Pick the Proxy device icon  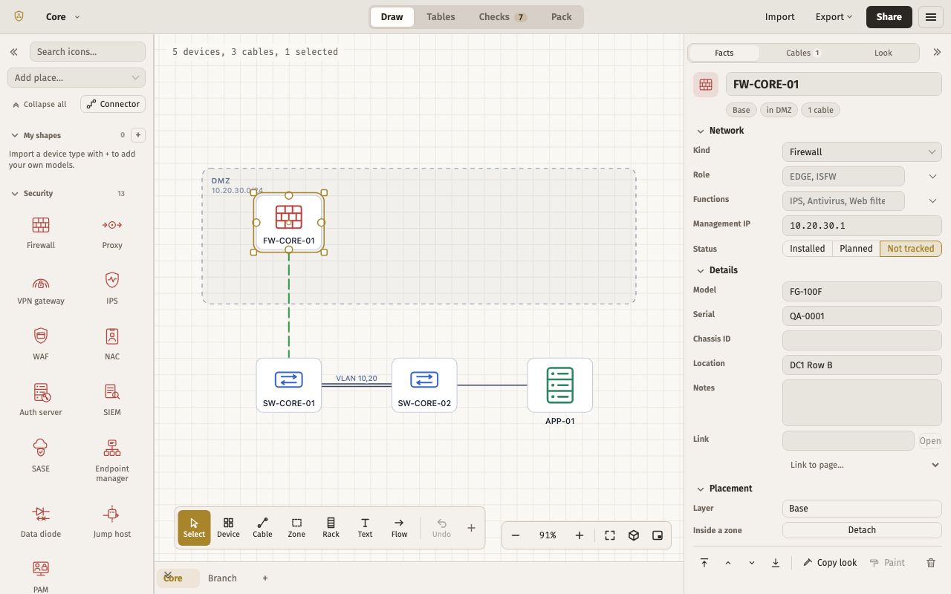tap(112, 232)
